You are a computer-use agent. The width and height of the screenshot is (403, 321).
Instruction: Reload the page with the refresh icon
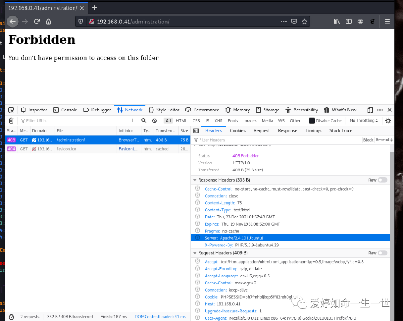[x=37, y=22]
